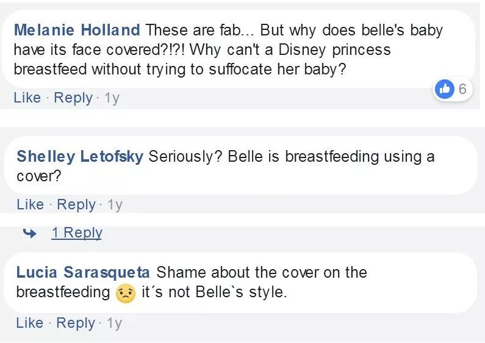485x343 pixels.
Task: Open Melanie Holland's profile
Action: (77, 30)
